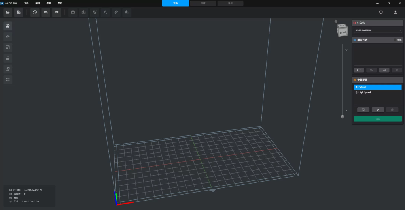
Task: Click the scale tool in left sidebar
Action: [x=8, y=47]
